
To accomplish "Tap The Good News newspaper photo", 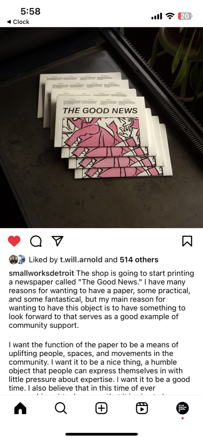I will [101, 128].
